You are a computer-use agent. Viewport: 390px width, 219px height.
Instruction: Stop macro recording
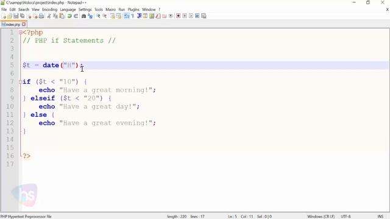point(185,16)
